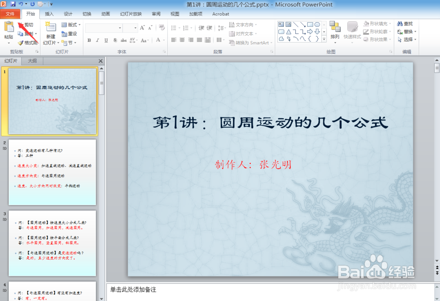This screenshot has width=440, height=301.
Task: Close the slides thumbnail pane
Action: (x=101, y=61)
